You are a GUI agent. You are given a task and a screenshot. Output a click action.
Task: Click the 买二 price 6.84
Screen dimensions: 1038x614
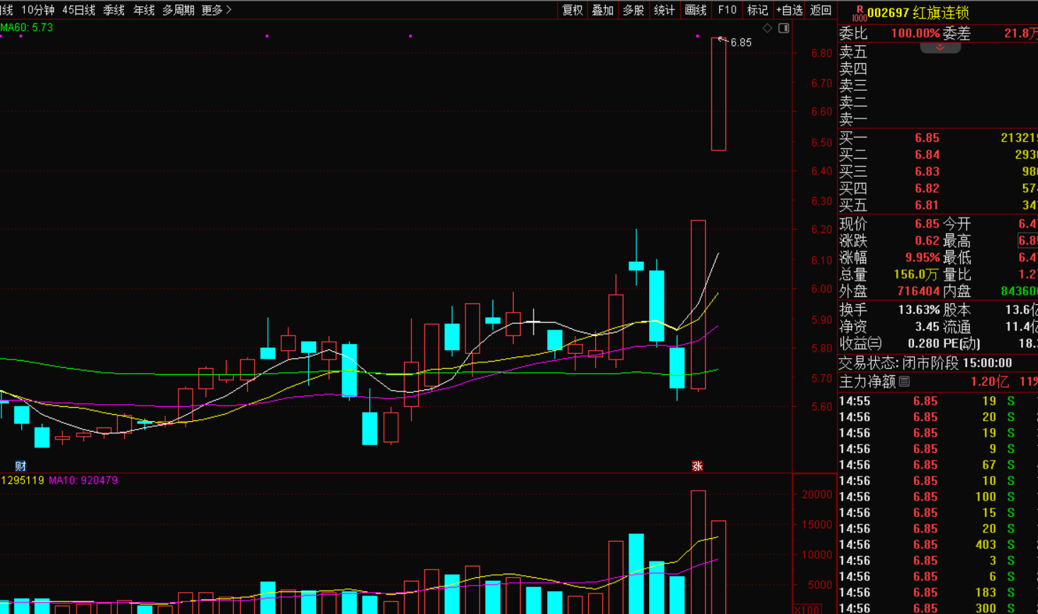tap(927, 155)
